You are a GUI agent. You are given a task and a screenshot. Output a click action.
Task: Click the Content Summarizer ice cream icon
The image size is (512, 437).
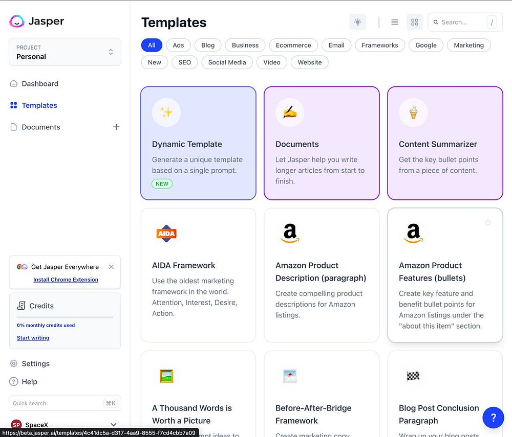[413, 112]
